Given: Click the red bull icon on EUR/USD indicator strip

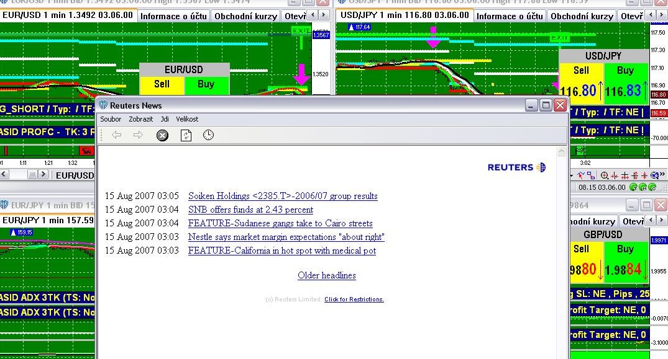Looking at the screenshot, I should click(x=86, y=150).
